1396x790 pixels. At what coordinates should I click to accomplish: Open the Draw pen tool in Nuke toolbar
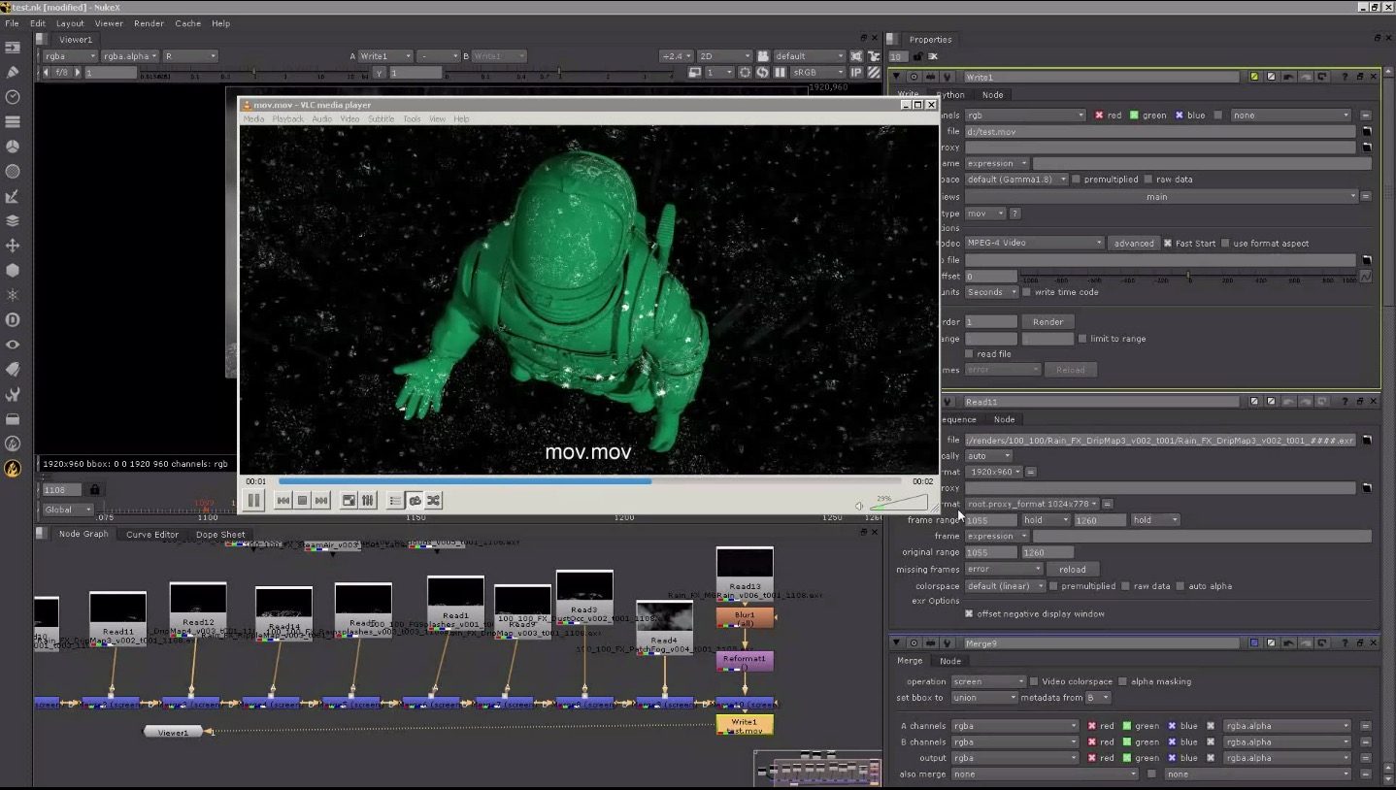(13, 71)
